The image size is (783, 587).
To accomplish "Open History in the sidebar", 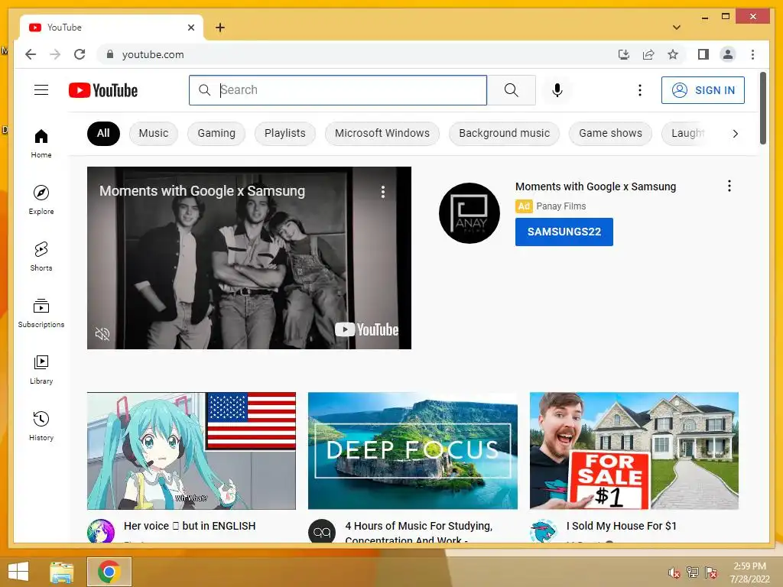I will 41,426.
